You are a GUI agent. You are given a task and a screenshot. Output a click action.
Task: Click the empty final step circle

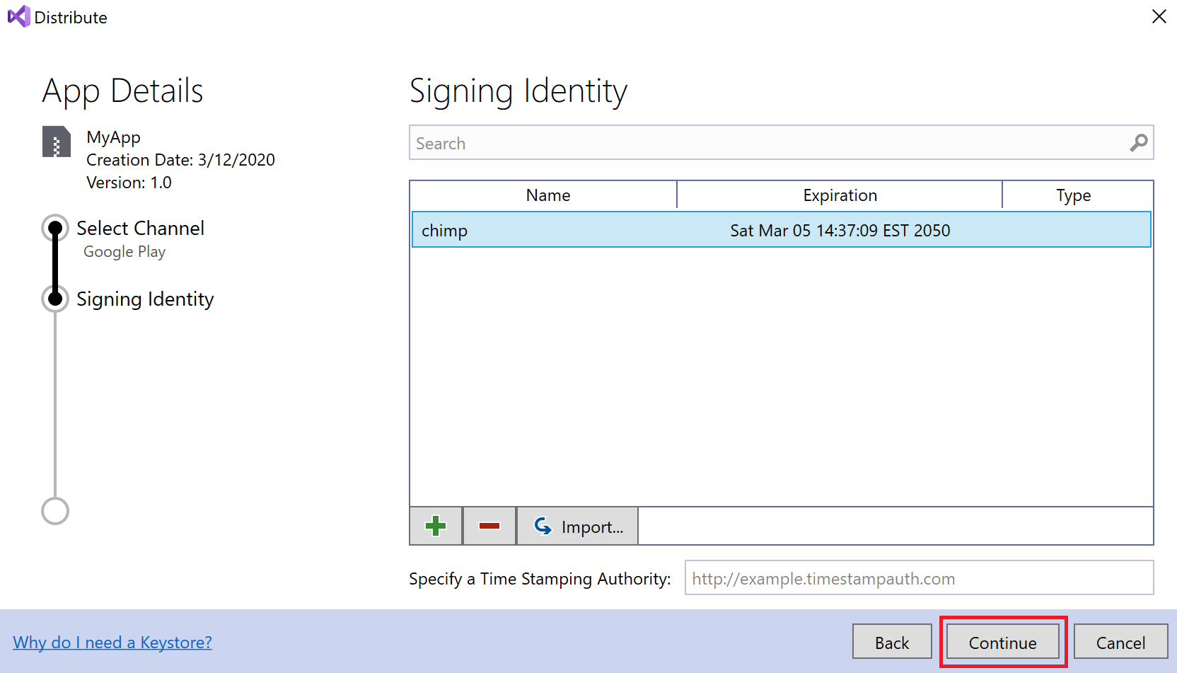[55, 511]
